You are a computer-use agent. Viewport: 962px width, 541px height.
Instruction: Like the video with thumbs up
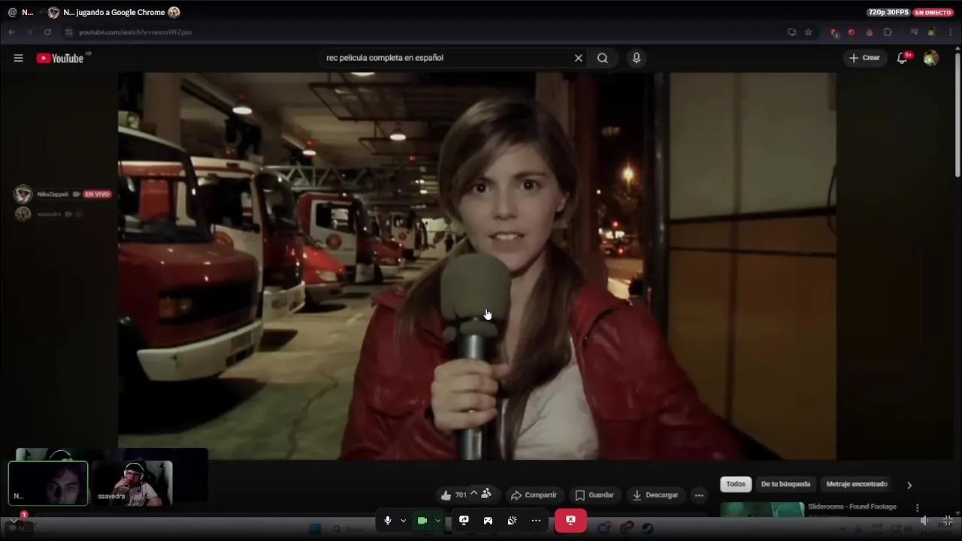coord(454,495)
